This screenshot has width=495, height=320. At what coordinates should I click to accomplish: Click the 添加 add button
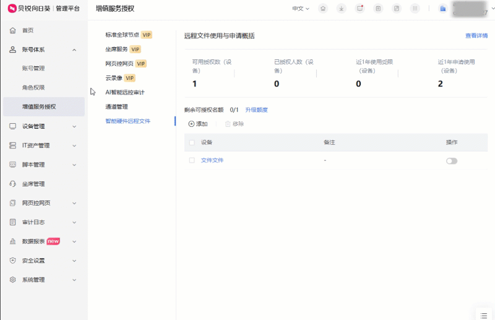coord(198,124)
